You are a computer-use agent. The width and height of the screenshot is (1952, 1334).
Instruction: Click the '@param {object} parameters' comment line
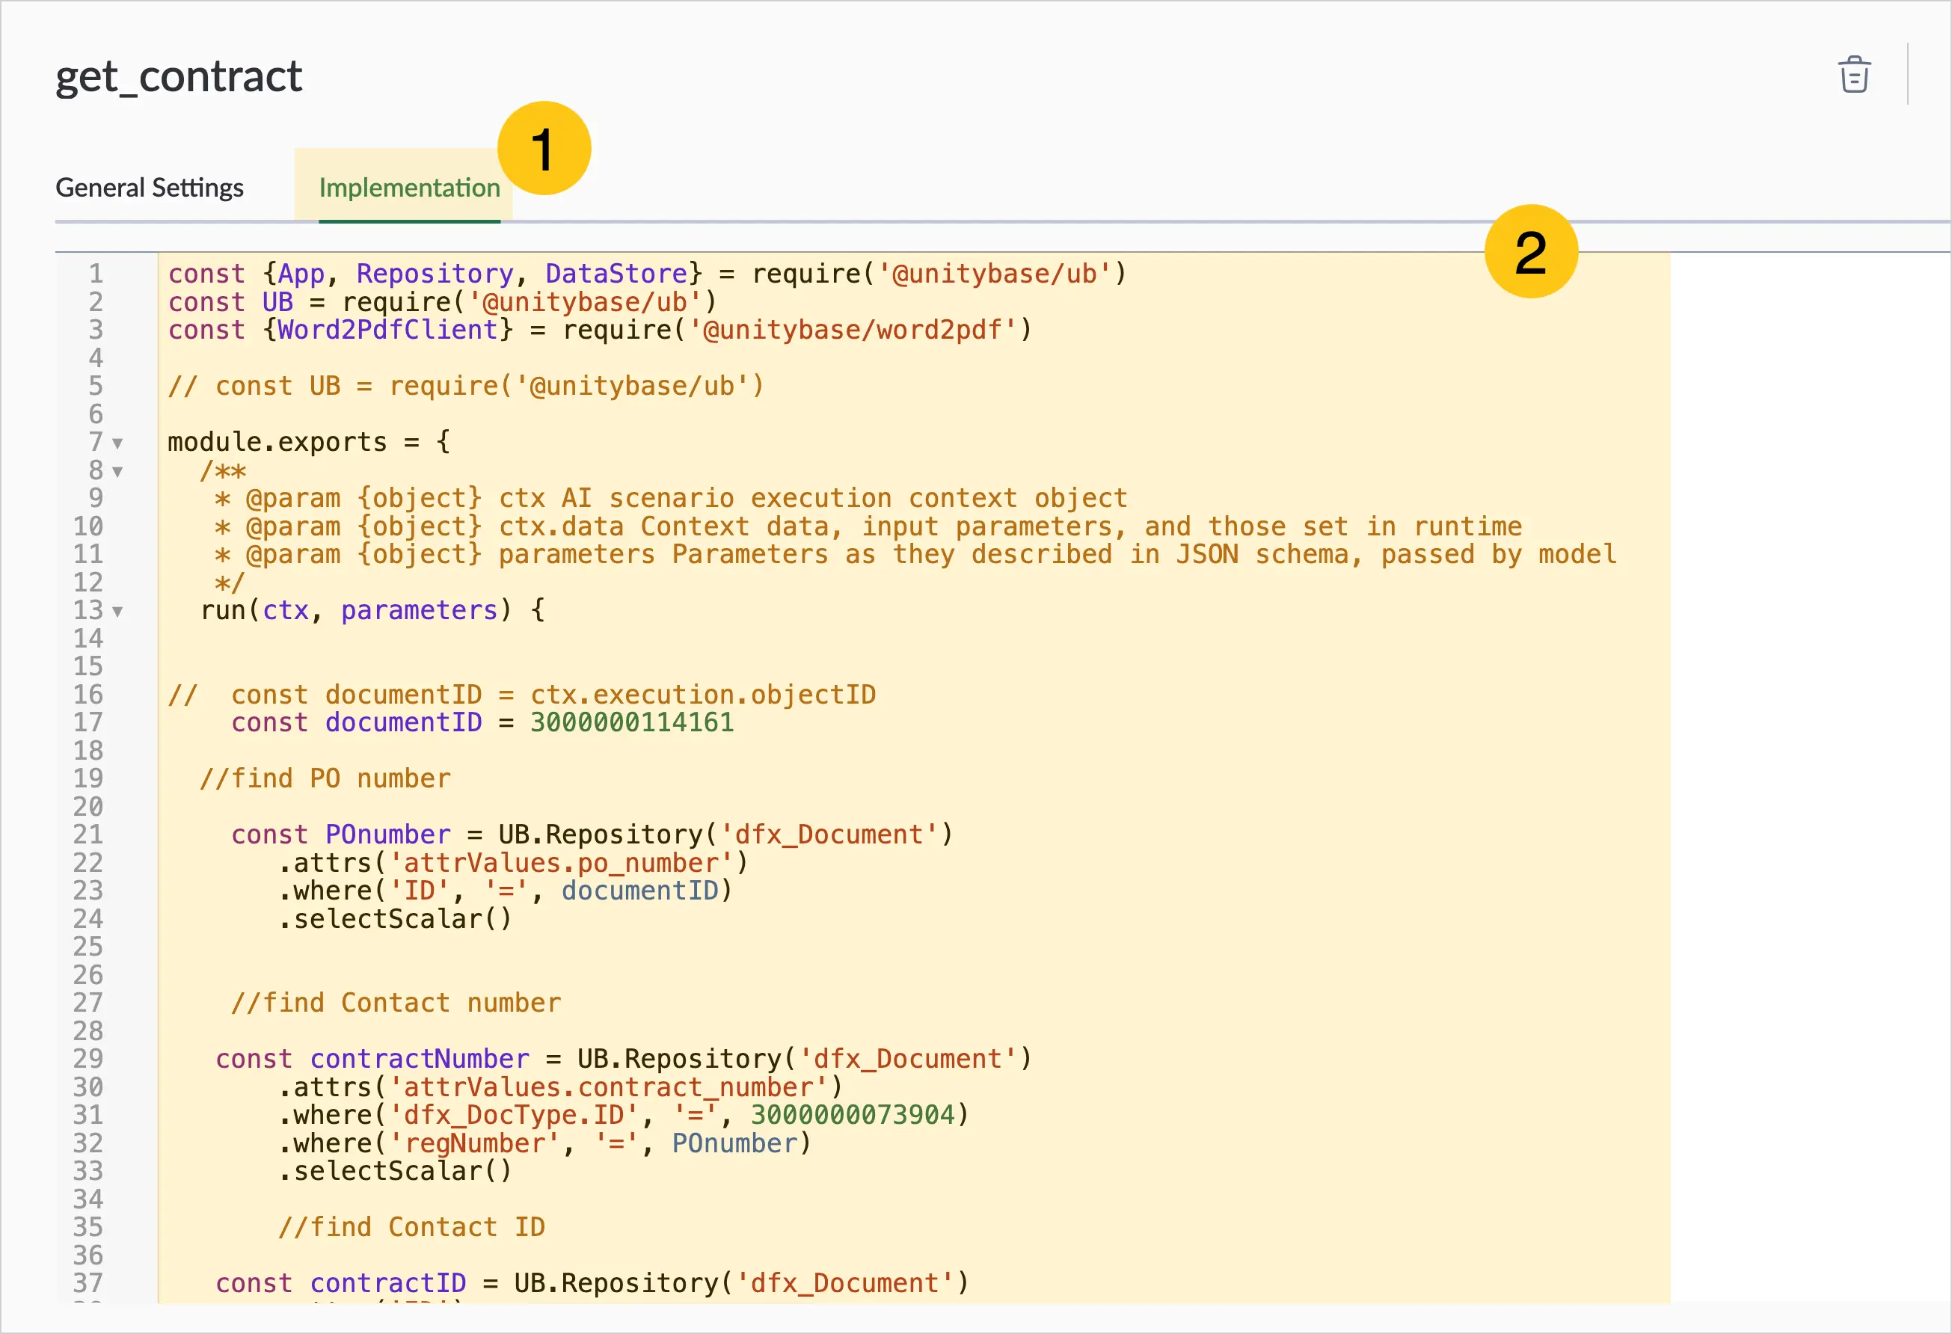click(x=915, y=555)
